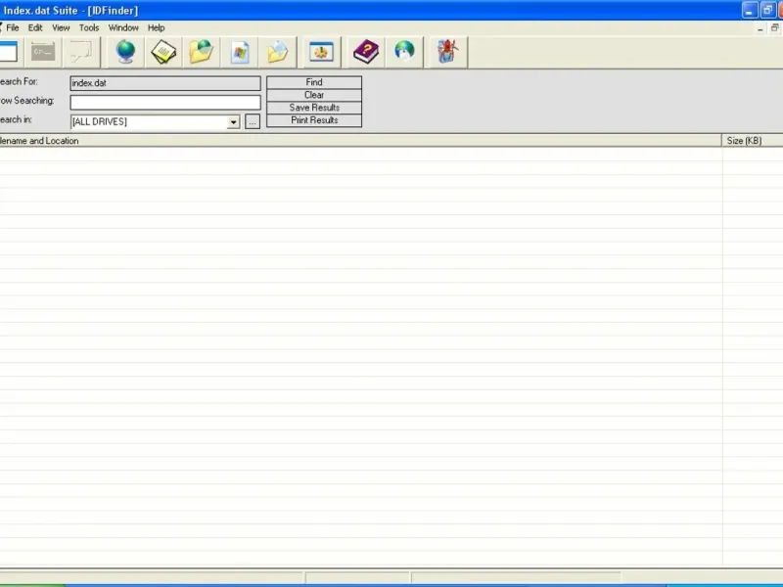Click the settings window toolbar icon
Image resolution: width=783 pixels, height=587 pixels.
(321, 52)
